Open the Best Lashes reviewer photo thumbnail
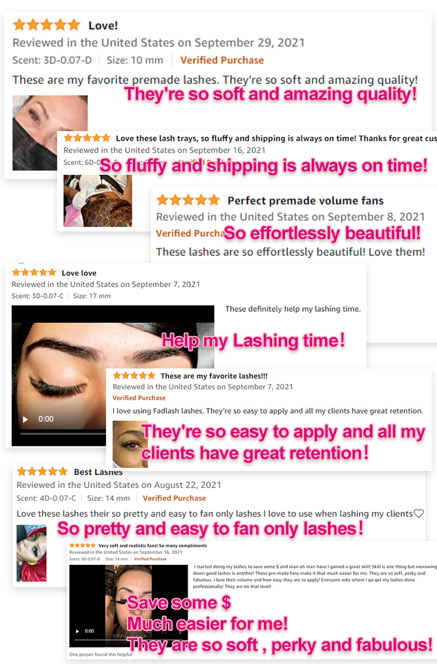437x664 pixels. (31, 553)
